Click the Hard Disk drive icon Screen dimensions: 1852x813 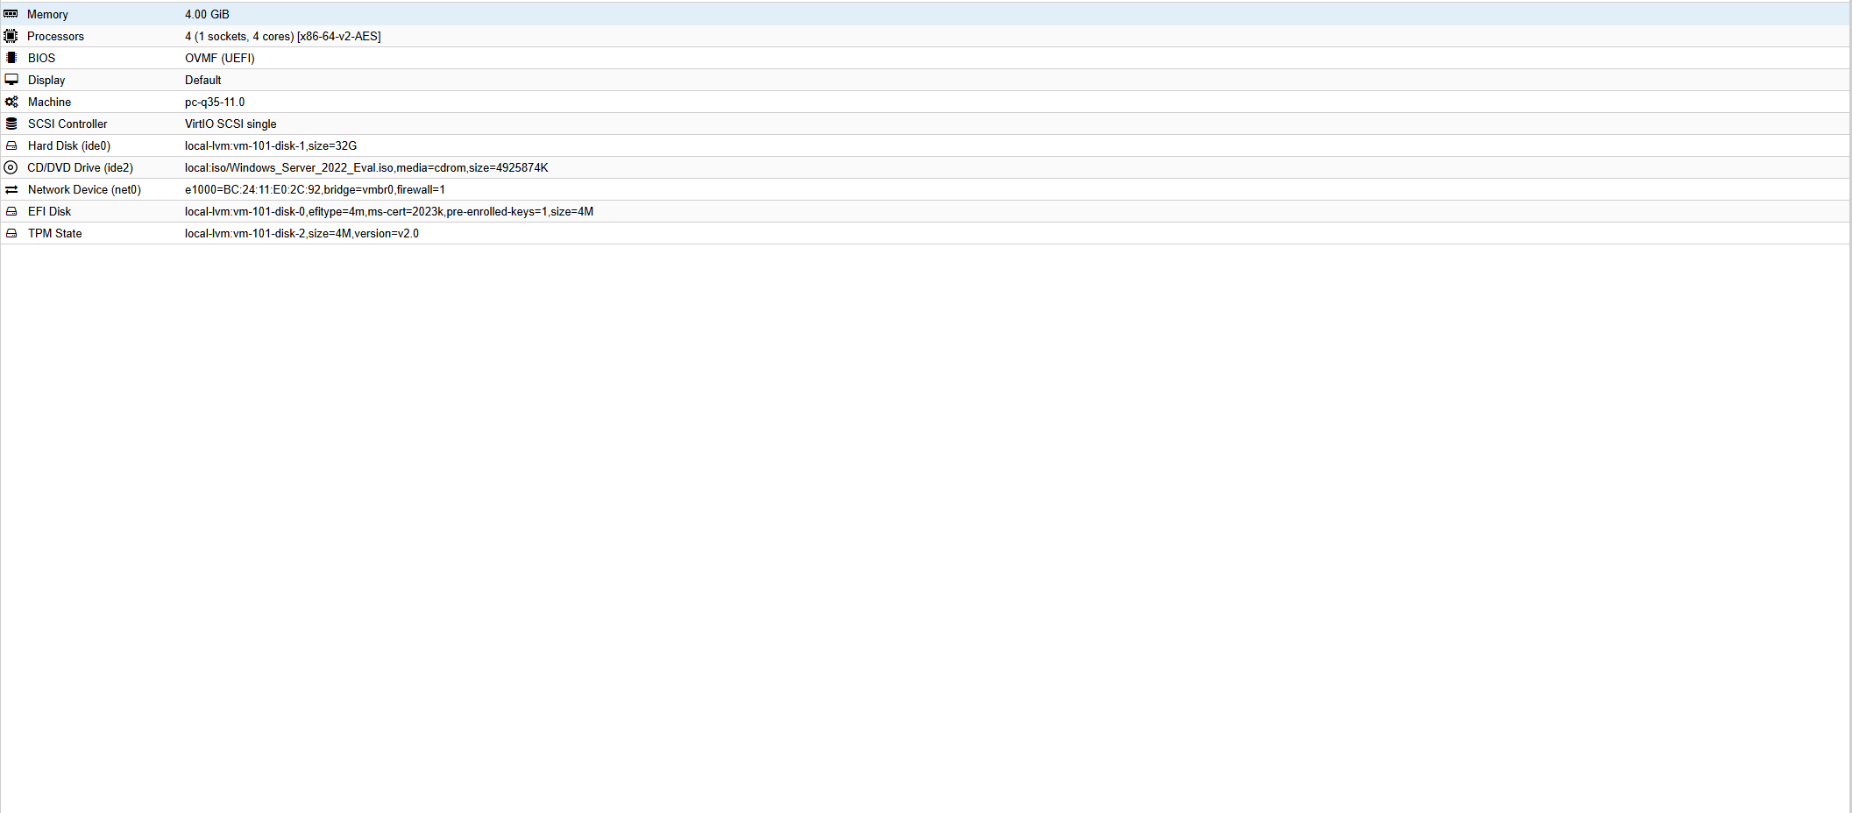tap(11, 145)
